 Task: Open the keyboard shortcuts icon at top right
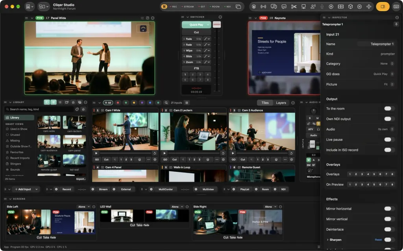[396, 7]
